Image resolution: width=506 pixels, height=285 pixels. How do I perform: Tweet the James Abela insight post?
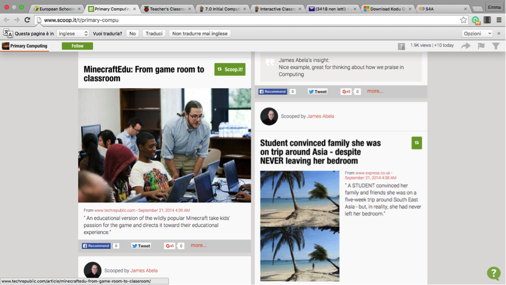318,92
